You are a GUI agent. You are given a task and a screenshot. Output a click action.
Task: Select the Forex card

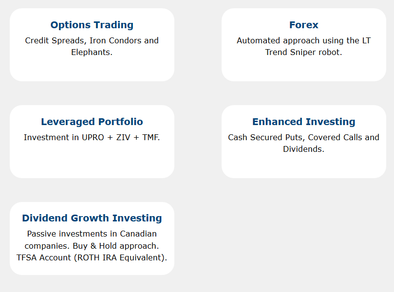point(304,45)
